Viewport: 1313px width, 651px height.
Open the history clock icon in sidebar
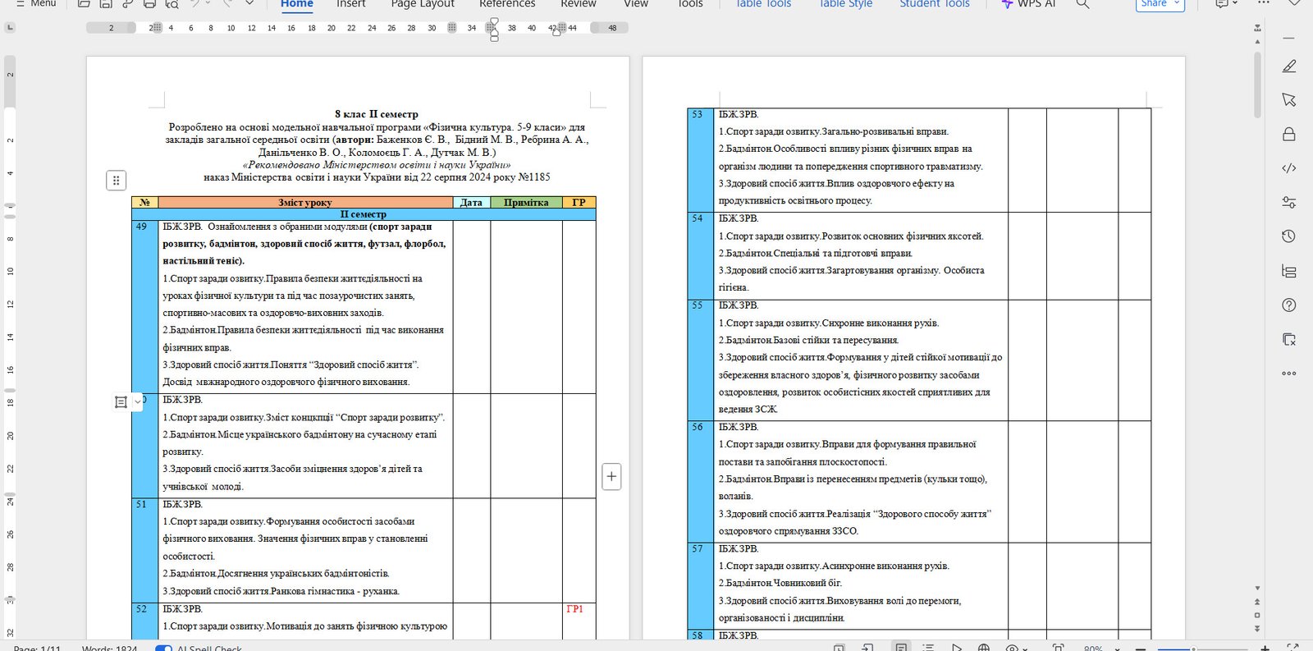[x=1289, y=236]
